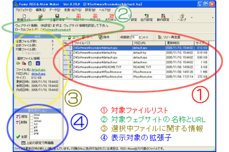This screenshot has width=229, height=152.
Task: Open the 編集 menu
Action: [x=41, y=10]
